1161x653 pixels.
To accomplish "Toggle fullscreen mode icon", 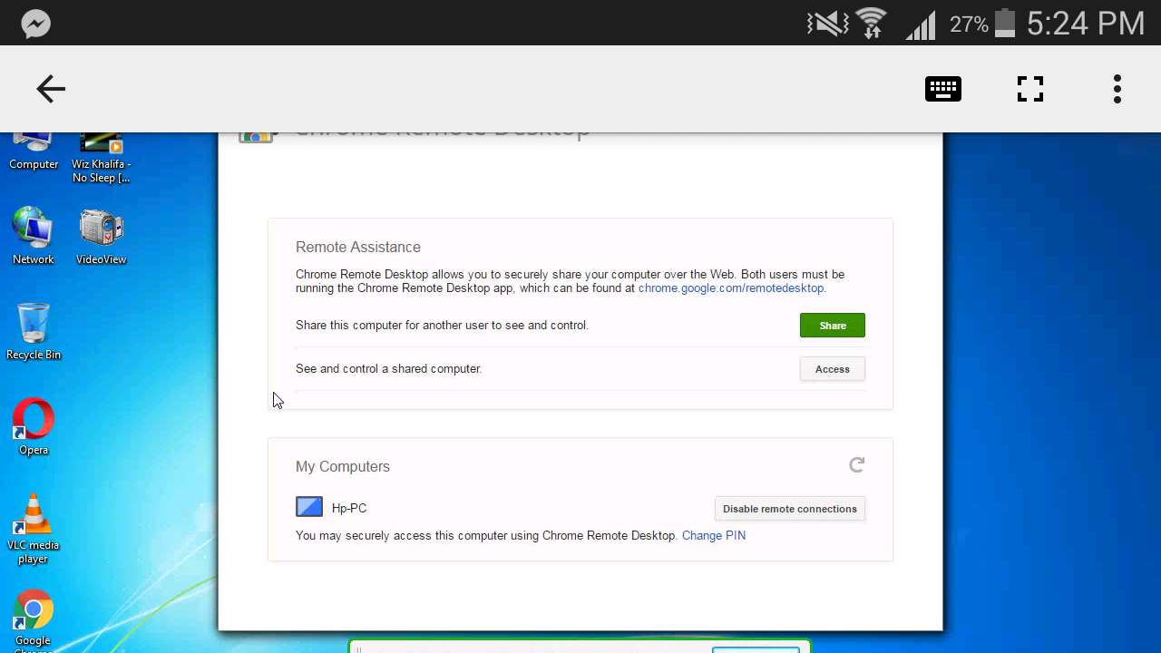I will [x=1030, y=89].
